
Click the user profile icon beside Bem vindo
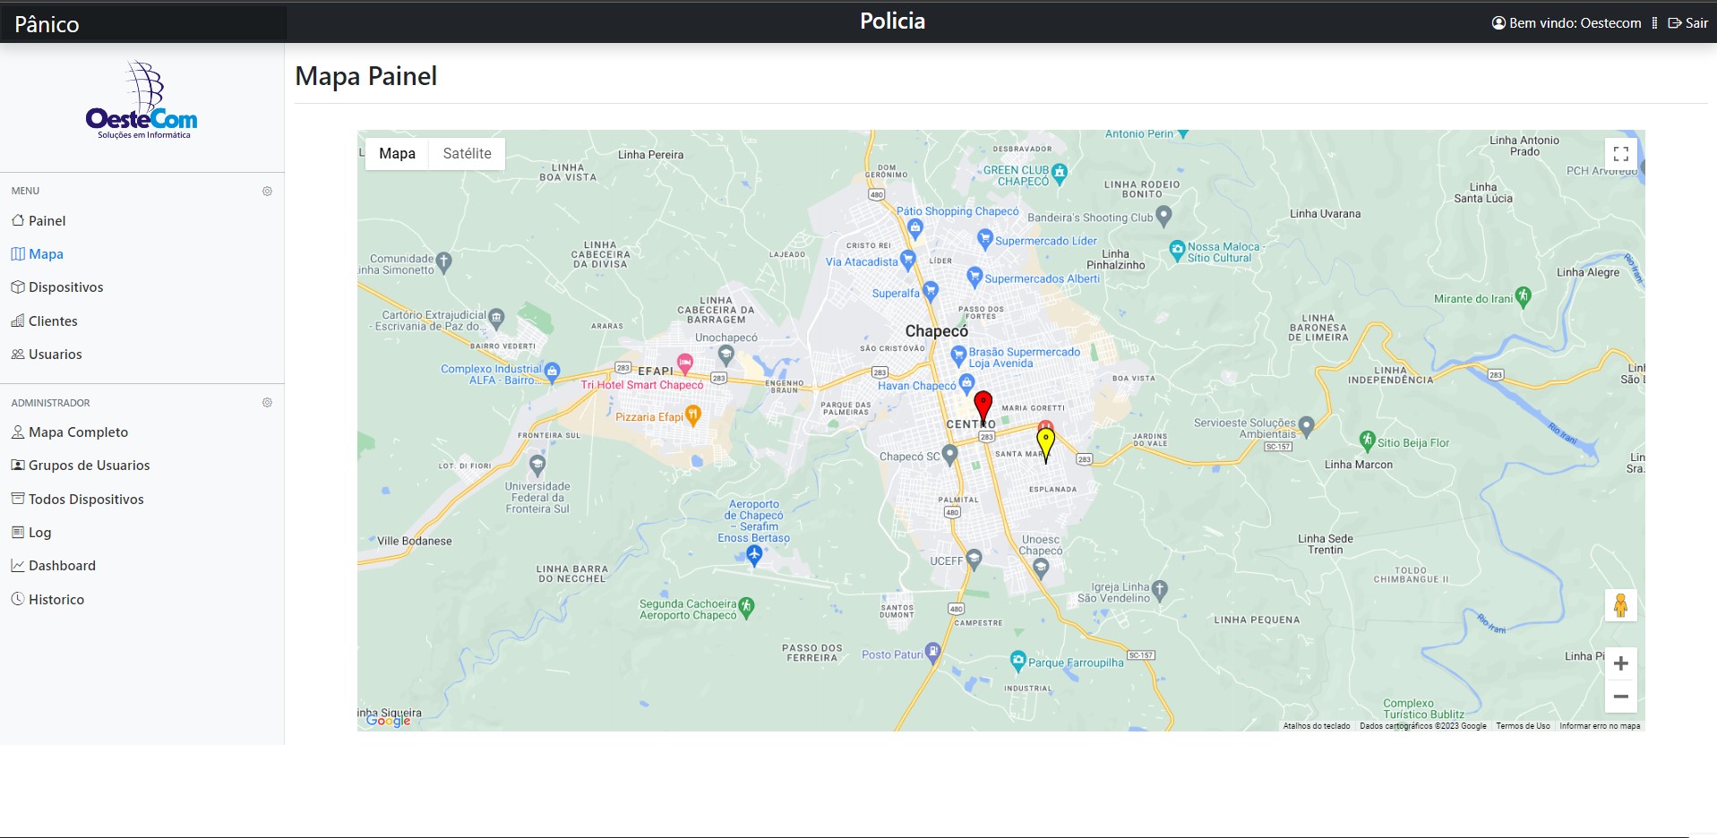tap(1498, 23)
